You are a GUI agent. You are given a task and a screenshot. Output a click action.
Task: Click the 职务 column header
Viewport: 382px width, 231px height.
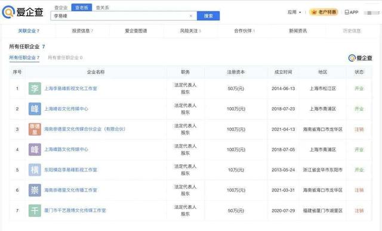pyautogui.click(x=185, y=72)
